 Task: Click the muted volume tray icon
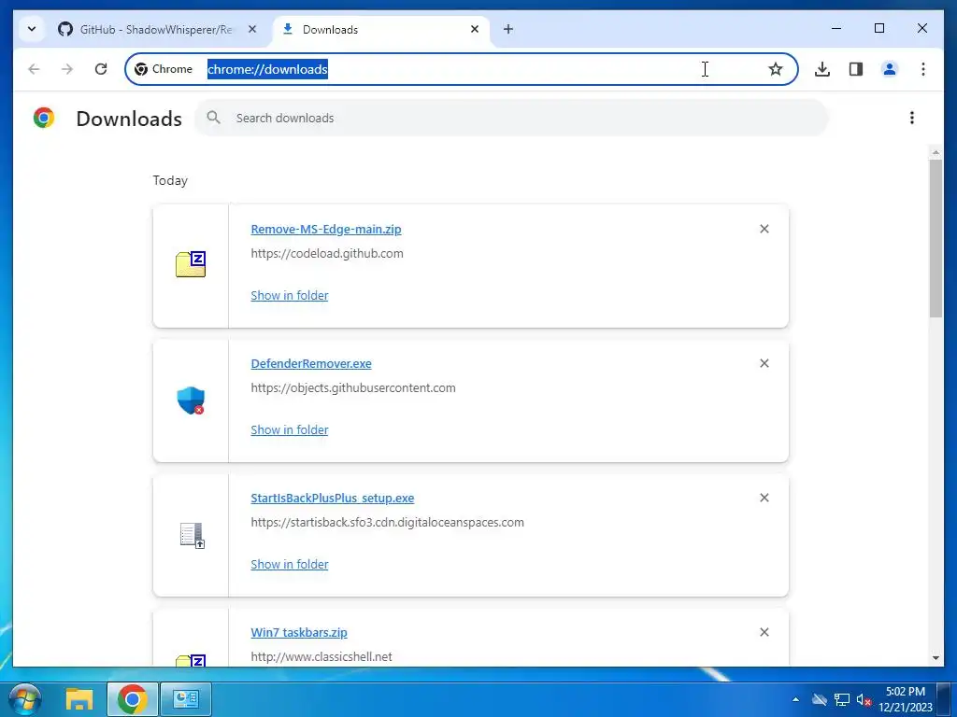(x=864, y=700)
